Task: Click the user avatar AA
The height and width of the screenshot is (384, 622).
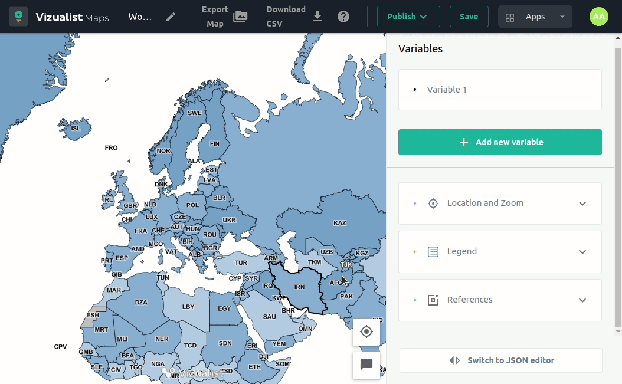Action: (x=598, y=17)
